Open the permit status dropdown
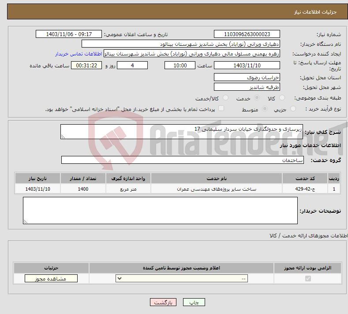Image resolution: width=348 pixels, height=314 pixels. click(182, 278)
